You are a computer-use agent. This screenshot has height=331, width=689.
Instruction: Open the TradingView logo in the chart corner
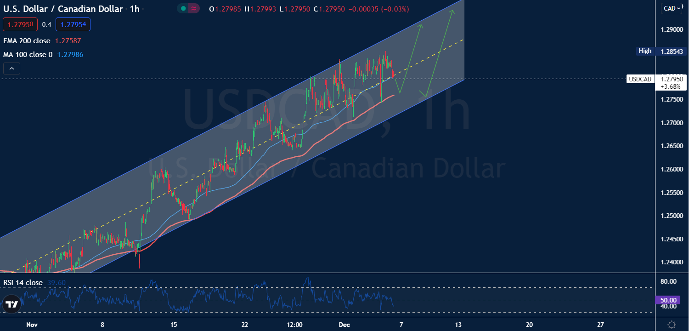click(12, 304)
